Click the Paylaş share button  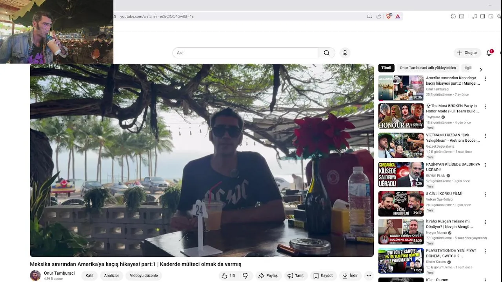[268, 276]
